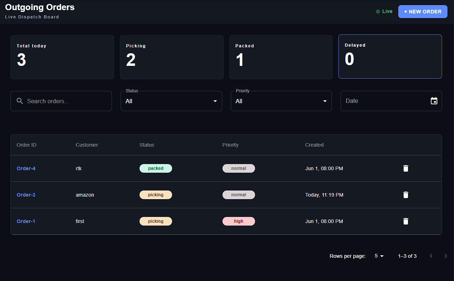Viewport: 454px width, 281px height.
Task: Open the Order-1 link
Action: [x=26, y=221]
